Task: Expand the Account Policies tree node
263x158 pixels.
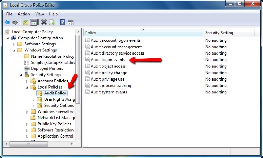Action: click(28, 81)
